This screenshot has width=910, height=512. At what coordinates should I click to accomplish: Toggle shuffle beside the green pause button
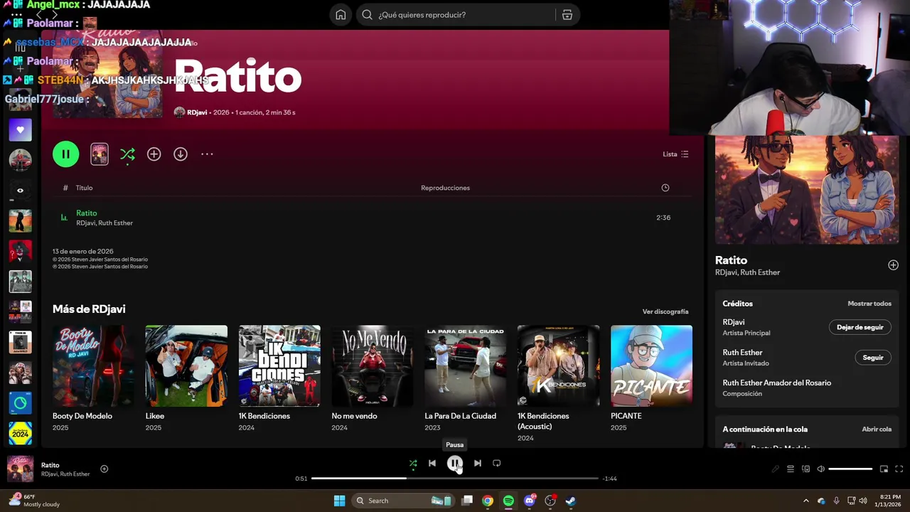pos(127,154)
